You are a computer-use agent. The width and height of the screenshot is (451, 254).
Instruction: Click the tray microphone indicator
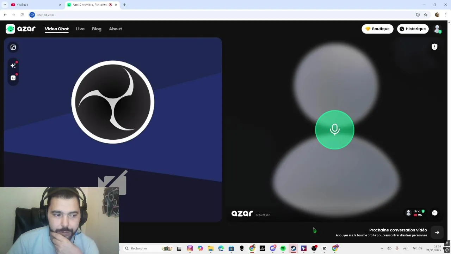(x=397, y=248)
